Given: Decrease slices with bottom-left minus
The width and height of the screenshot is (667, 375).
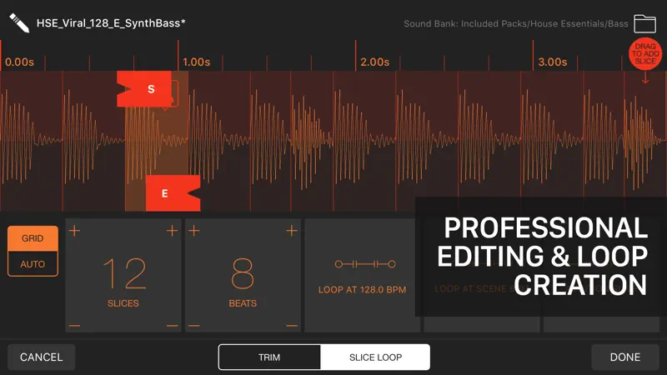Looking at the screenshot, I should [x=74, y=326].
